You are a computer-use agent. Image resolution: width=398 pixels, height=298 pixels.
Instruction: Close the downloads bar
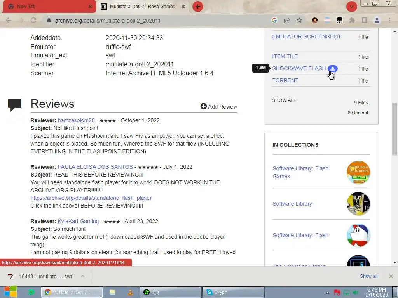point(391,276)
